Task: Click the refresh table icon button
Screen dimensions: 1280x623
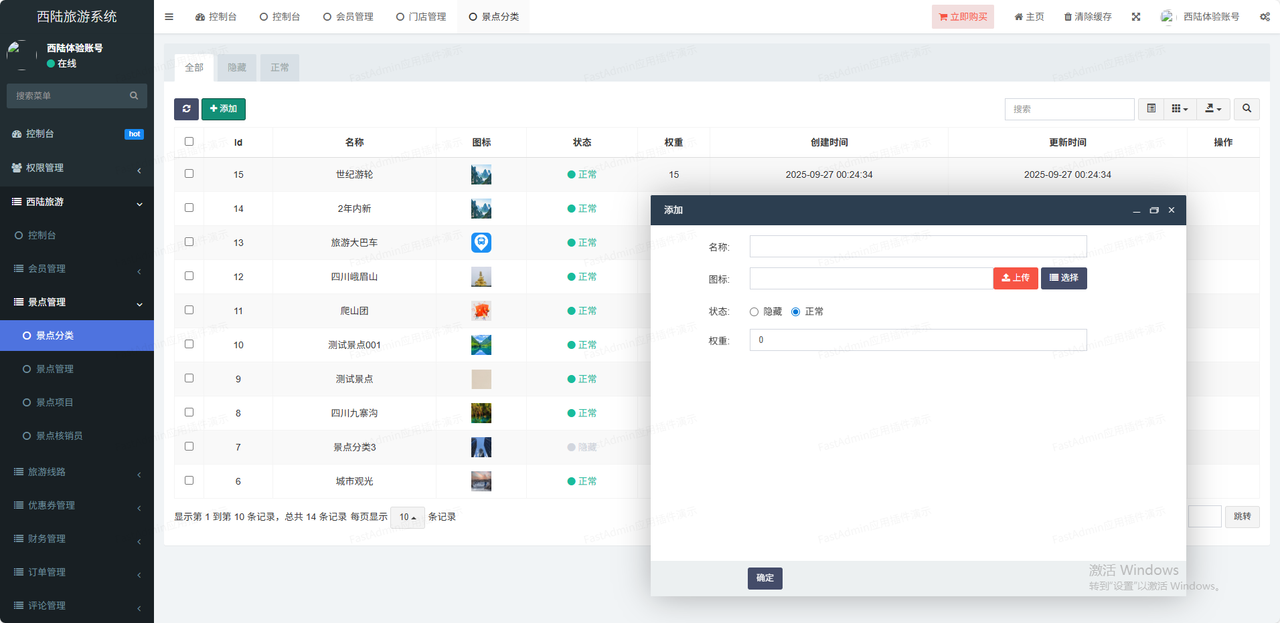Action: (x=186, y=109)
